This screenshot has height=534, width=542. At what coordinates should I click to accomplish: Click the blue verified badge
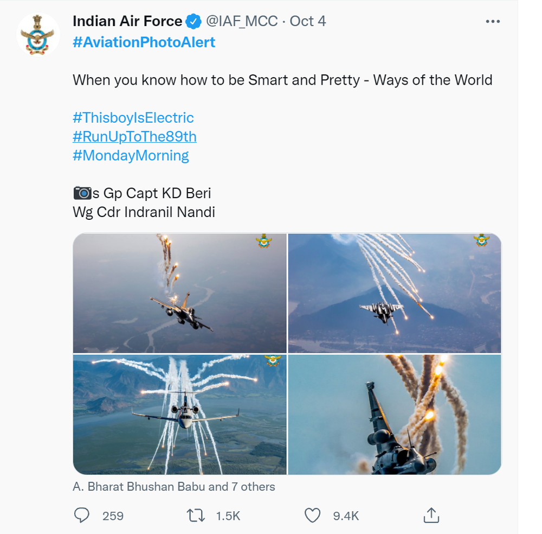pyautogui.click(x=193, y=22)
